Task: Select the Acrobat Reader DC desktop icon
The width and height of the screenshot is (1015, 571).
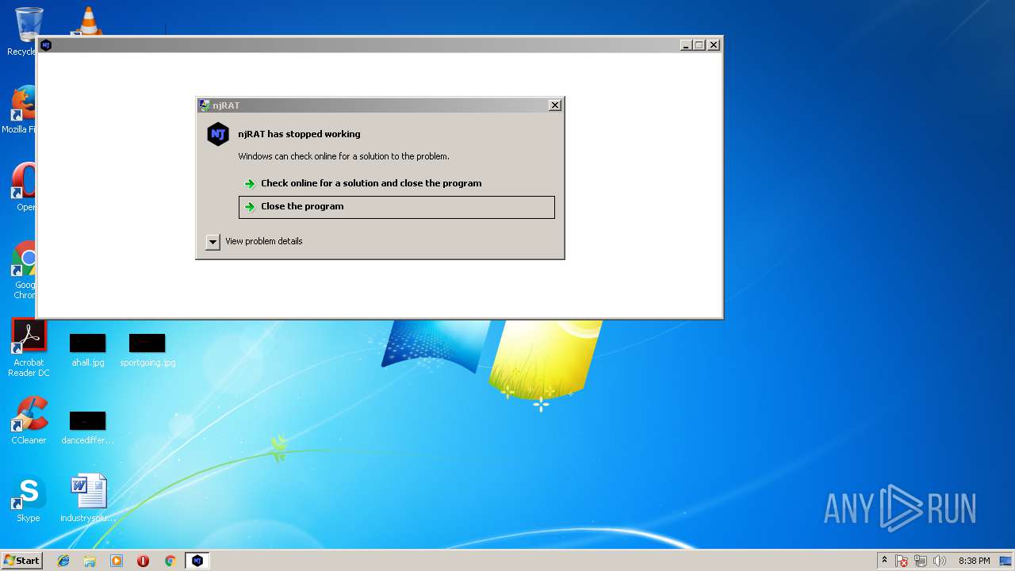Action: pos(30,347)
